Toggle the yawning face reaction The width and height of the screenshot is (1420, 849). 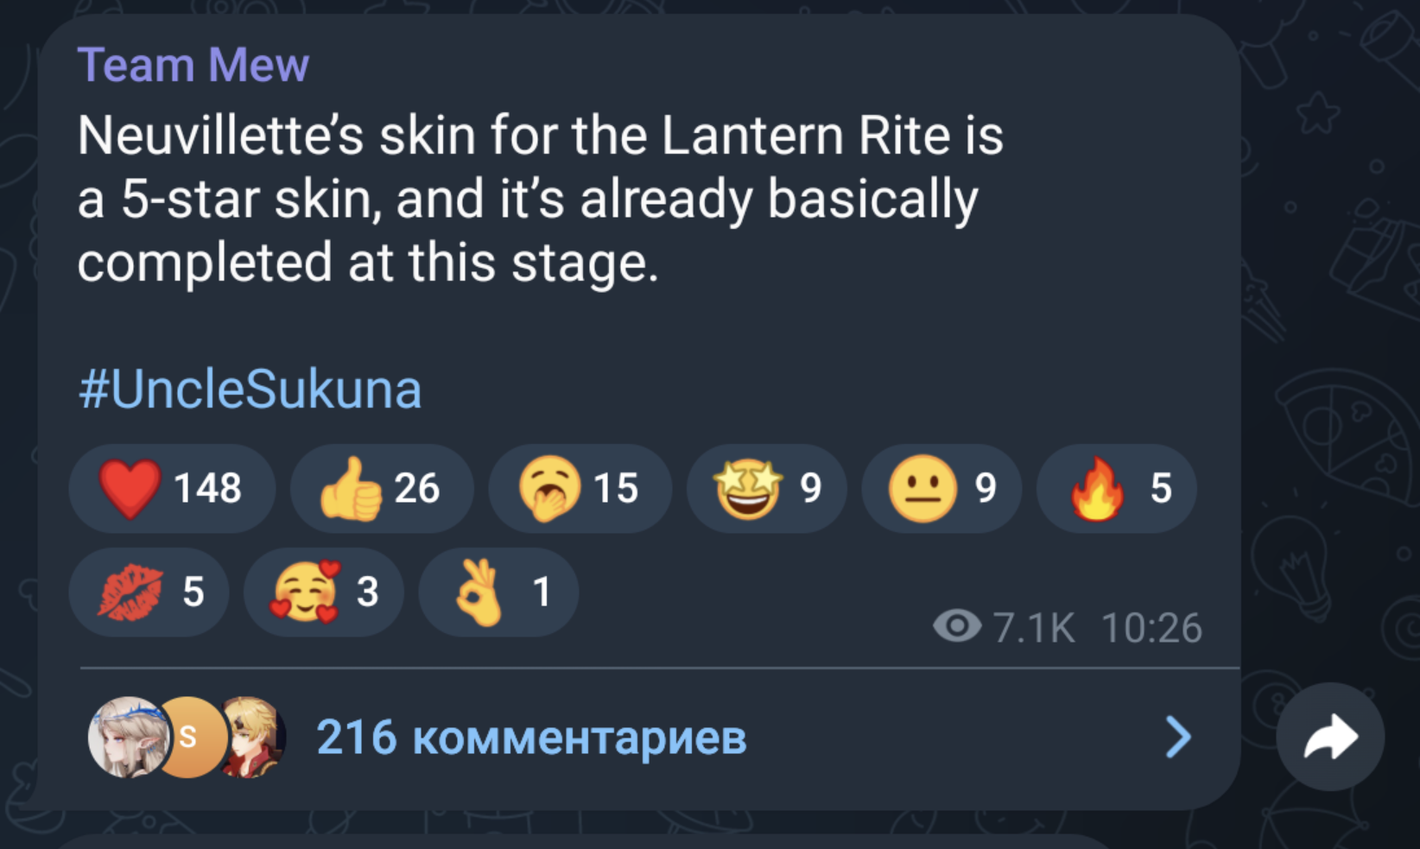(579, 488)
